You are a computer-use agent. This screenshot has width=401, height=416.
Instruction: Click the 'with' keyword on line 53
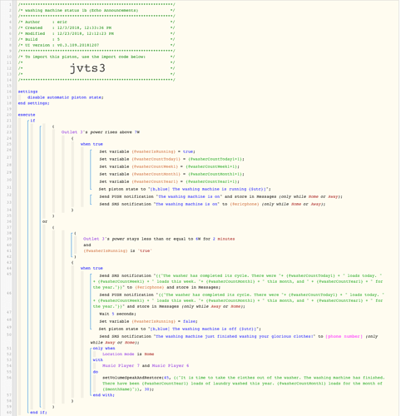click(97, 360)
